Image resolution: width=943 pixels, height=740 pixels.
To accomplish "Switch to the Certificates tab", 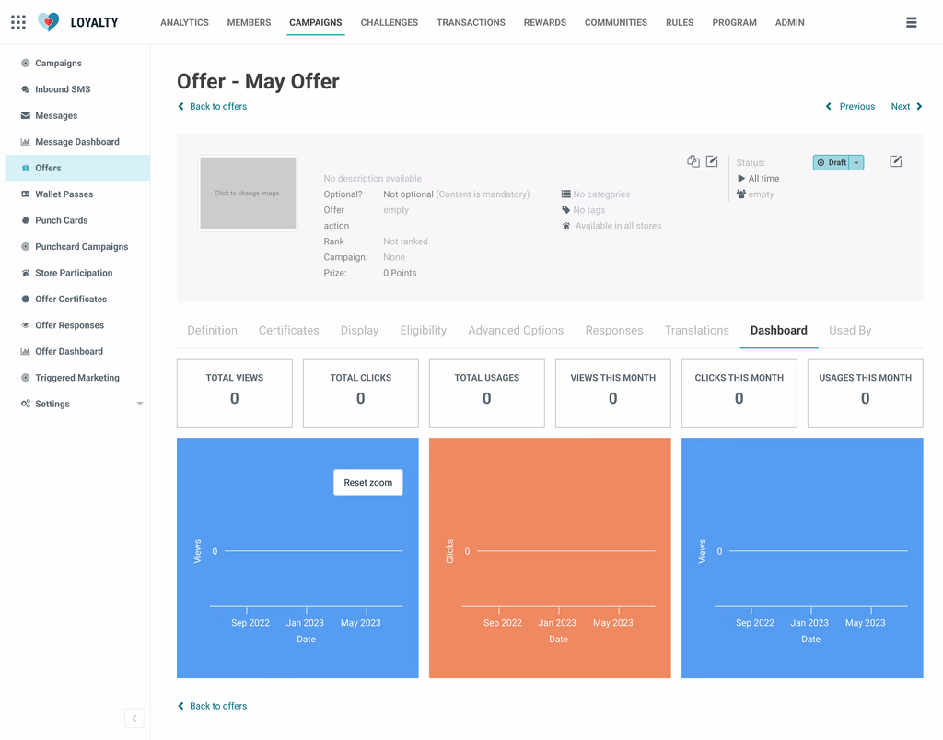I will [288, 330].
